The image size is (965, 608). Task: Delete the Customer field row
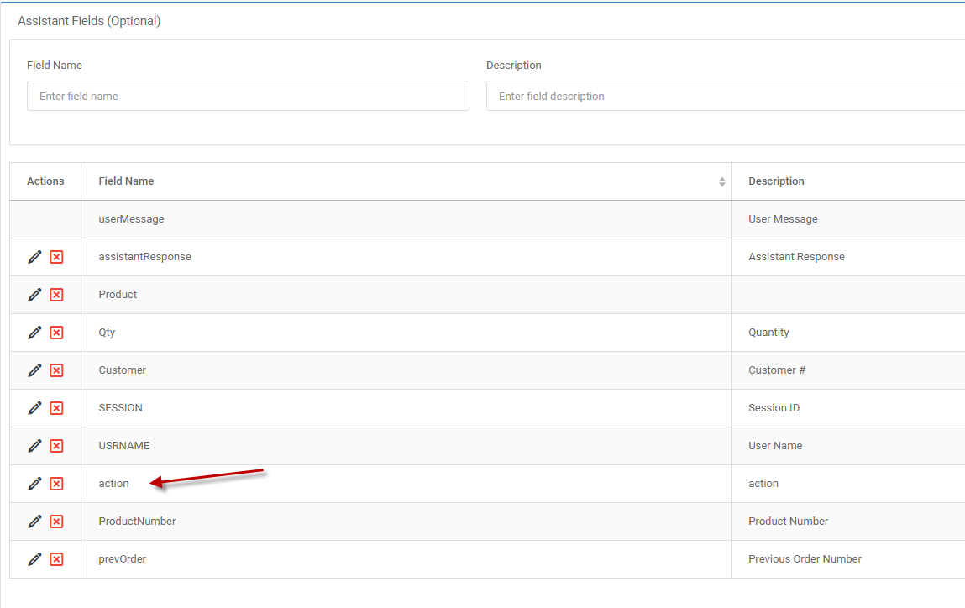[x=56, y=370]
